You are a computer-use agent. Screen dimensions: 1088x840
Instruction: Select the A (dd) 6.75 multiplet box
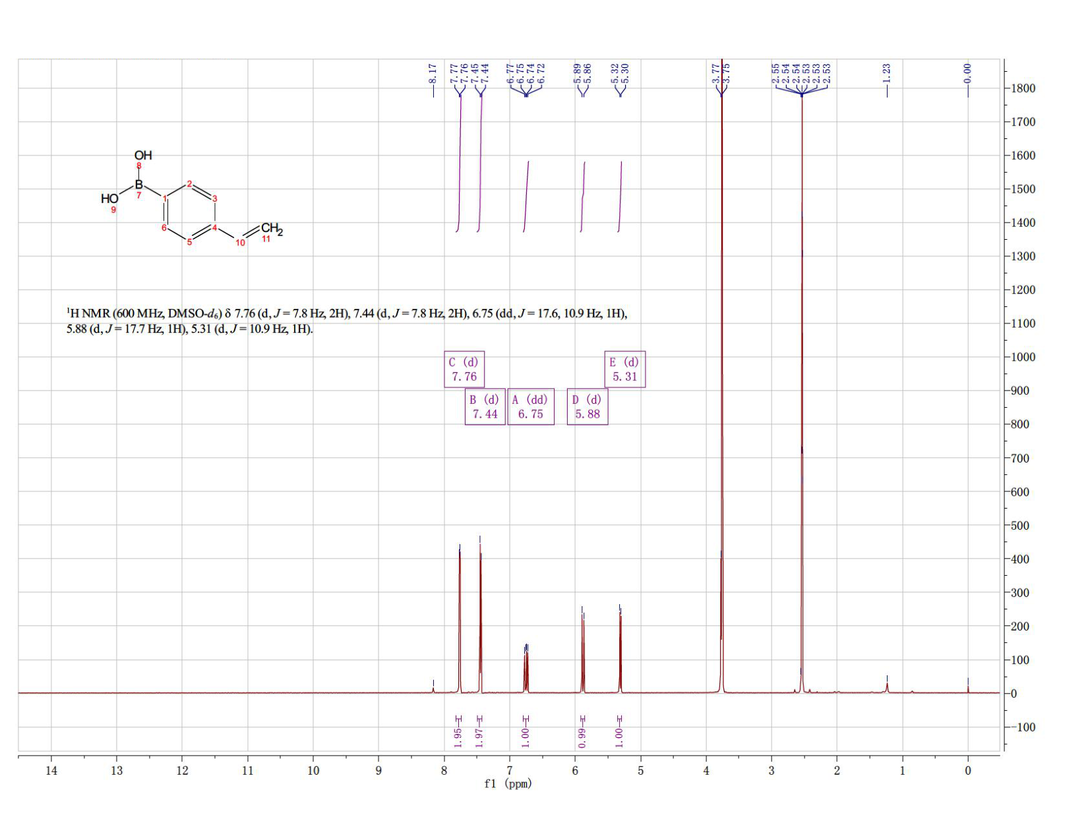tap(531, 406)
